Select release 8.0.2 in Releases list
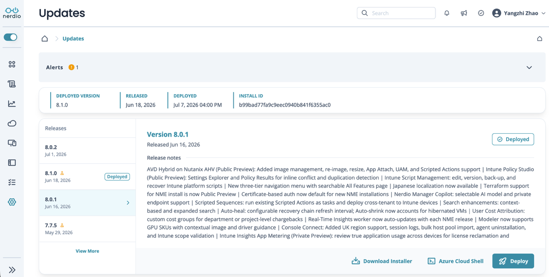 pyautogui.click(x=87, y=151)
